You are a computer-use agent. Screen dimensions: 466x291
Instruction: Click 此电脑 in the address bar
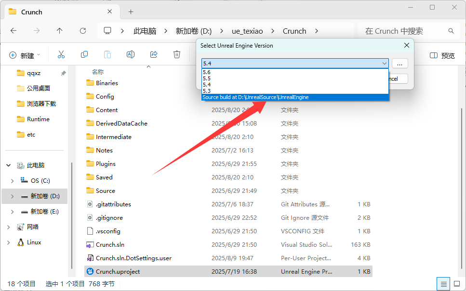point(145,31)
